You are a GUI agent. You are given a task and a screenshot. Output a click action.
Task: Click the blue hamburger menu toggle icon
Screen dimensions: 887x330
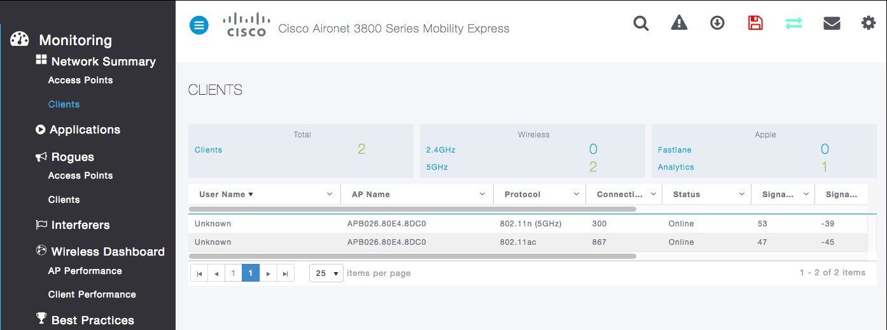tap(199, 25)
